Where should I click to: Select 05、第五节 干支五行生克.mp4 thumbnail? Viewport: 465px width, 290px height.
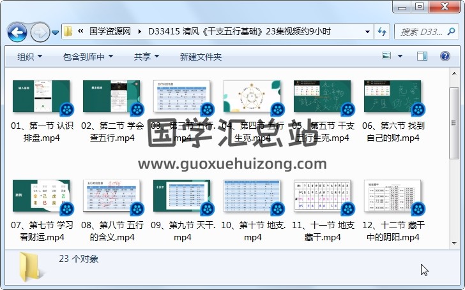tap(323, 96)
